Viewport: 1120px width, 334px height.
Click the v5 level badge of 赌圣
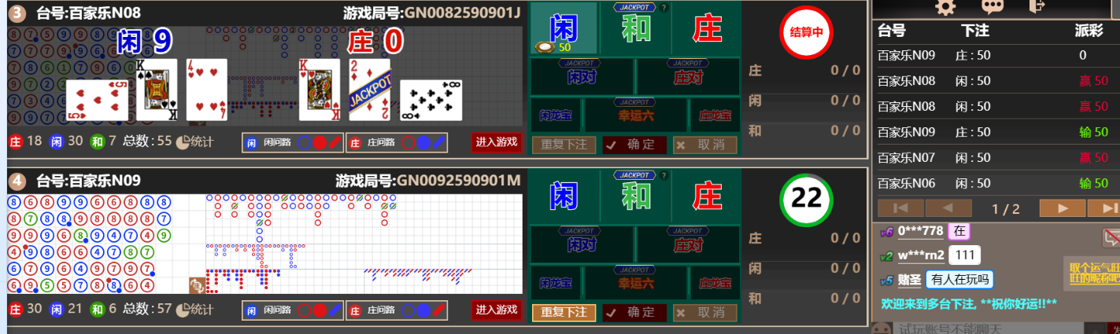click(x=887, y=280)
